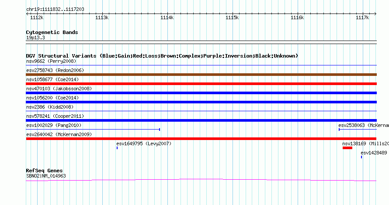Select the blue nsv1056200 gain bar
Screen dimensions: 389x205
tap(201, 102)
